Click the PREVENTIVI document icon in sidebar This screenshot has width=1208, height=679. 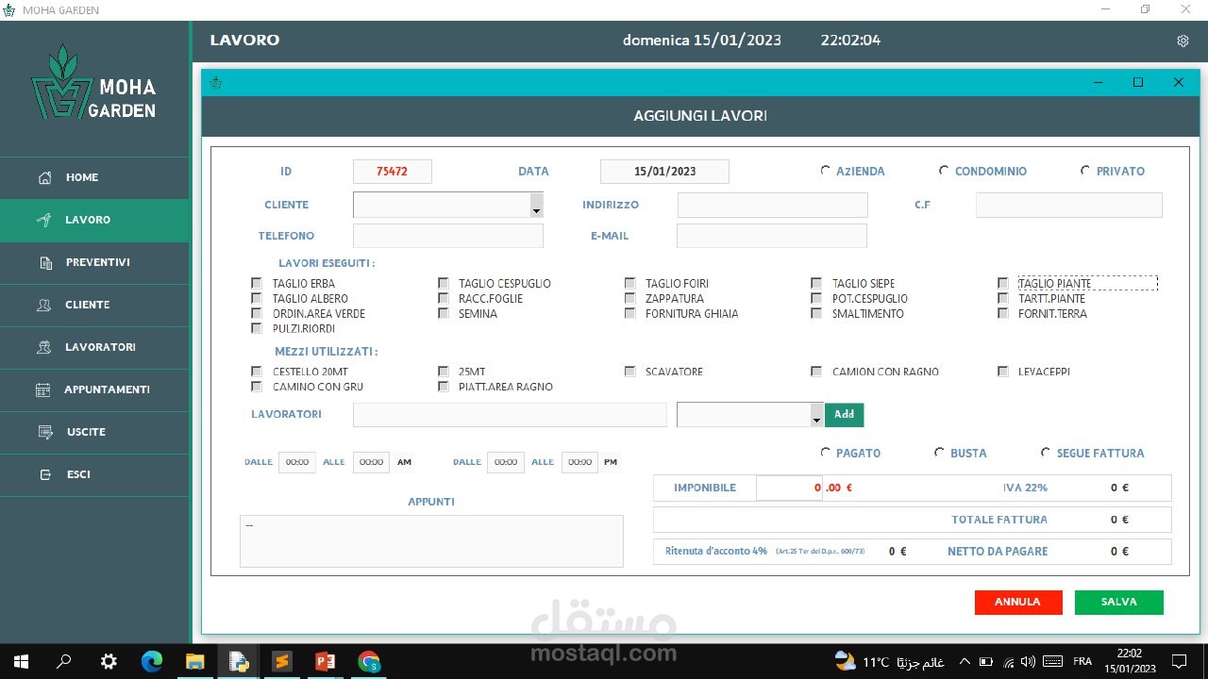tap(45, 262)
